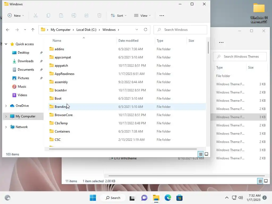Click the vertical scrollbar in Windows window

point(208,48)
